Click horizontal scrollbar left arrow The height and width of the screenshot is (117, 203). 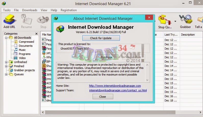tap(43, 112)
